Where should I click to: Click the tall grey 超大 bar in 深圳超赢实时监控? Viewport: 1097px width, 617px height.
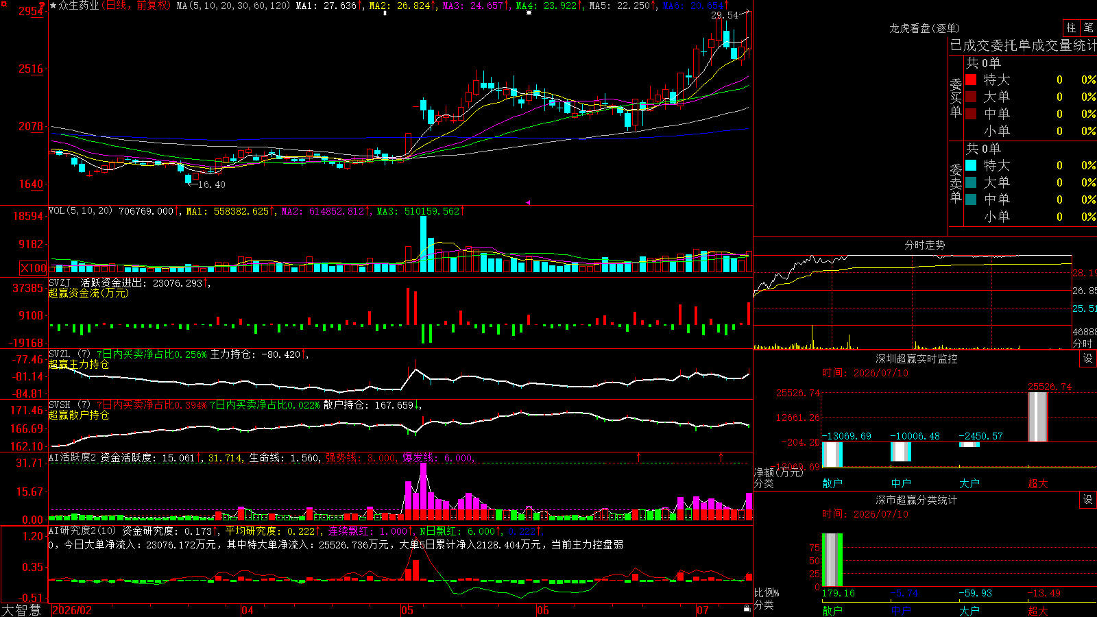(1038, 417)
